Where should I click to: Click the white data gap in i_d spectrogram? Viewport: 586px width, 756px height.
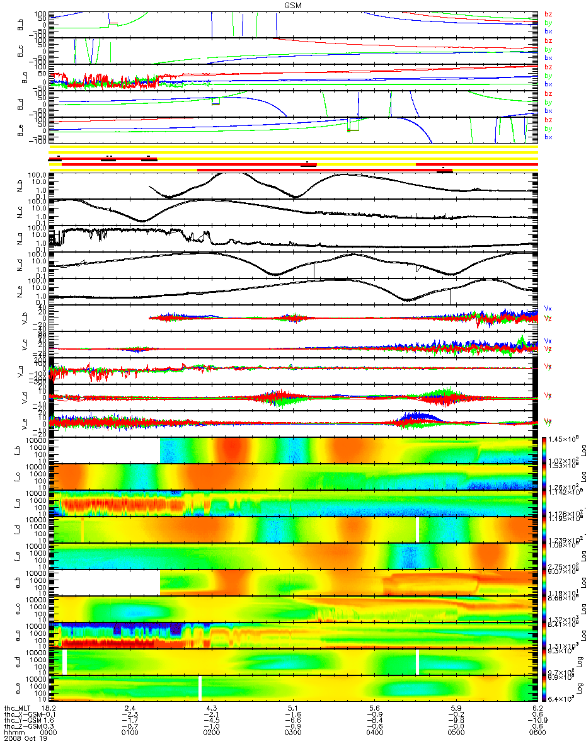click(417, 529)
